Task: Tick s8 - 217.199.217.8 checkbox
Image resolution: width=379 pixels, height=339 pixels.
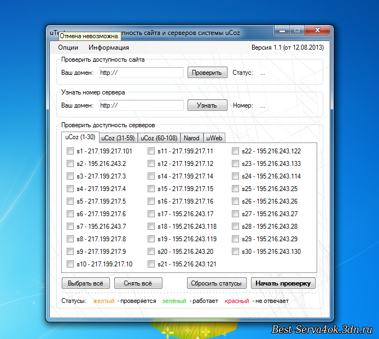Action: (x=70, y=239)
